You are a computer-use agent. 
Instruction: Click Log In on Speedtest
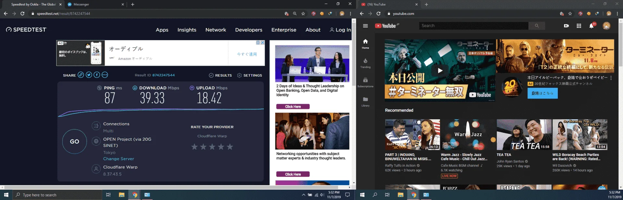(x=340, y=30)
